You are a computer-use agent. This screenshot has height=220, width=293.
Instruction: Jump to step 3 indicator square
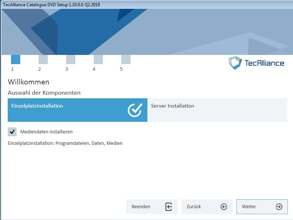[x=71, y=59]
